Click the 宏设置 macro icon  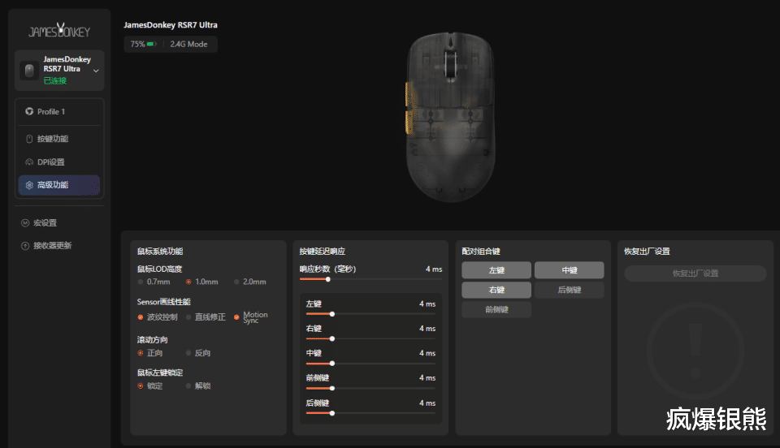(25, 223)
